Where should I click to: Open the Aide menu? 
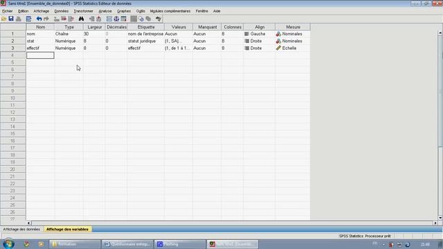coord(217,11)
